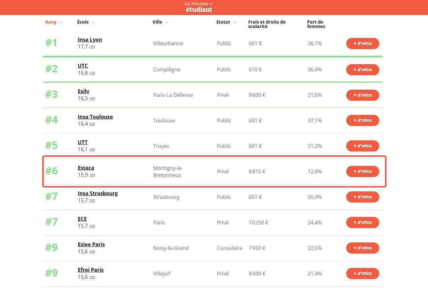This screenshot has height=288, width=428.
Task: Click + d'infos for Esilv
Action: 363,95
